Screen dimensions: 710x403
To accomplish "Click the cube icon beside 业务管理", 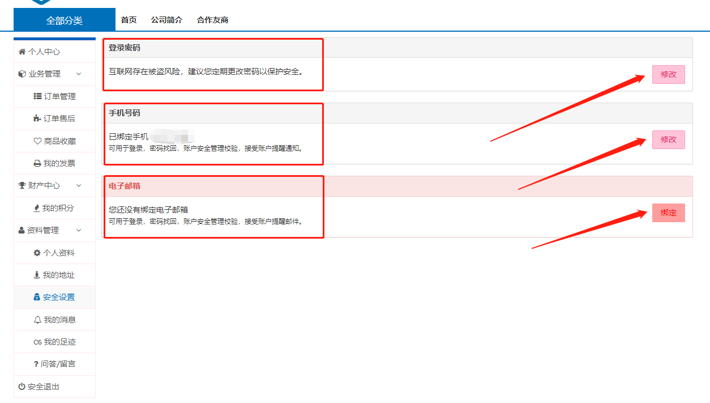I will point(22,74).
